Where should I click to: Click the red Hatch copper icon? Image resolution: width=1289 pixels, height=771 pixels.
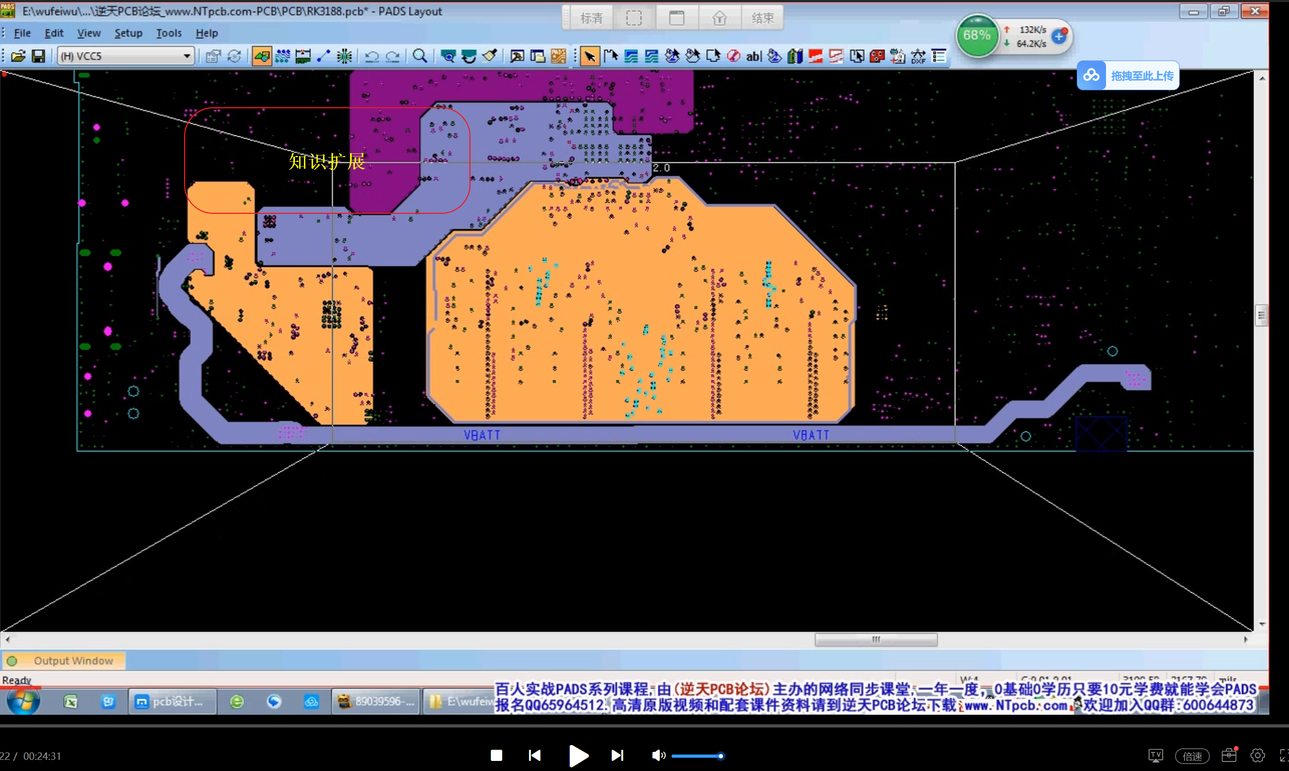pyautogui.click(x=877, y=56)
